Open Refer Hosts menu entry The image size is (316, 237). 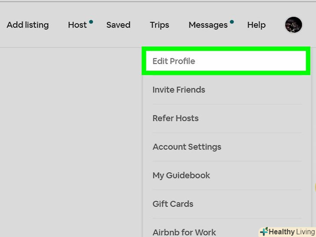click(x=175, y=118)
